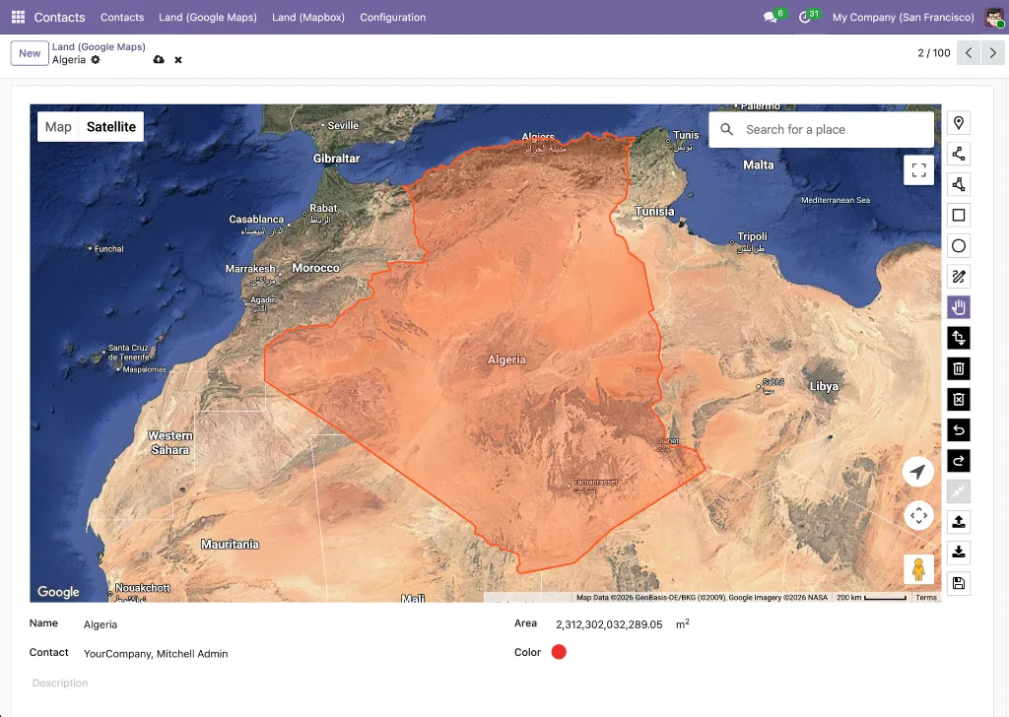Activate the hand pan tool
The height and width of the screenshot is (717, 1009).
(x=958, y=307)
